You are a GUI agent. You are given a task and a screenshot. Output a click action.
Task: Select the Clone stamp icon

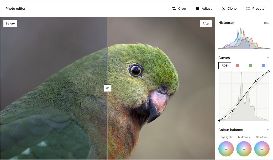coord(223,8)
